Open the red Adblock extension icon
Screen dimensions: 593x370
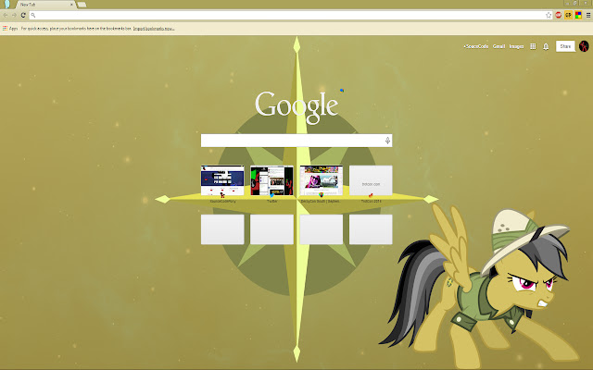[558, 15]
